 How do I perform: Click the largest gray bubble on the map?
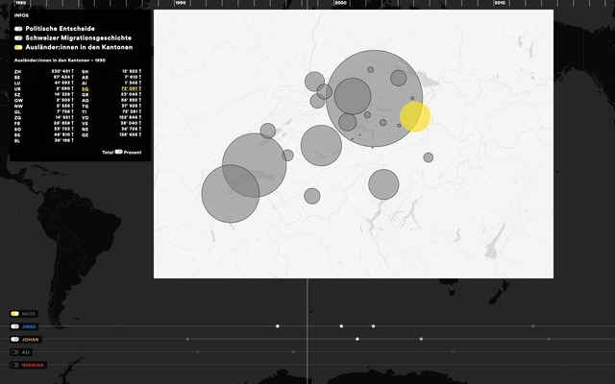click(x=374, y=99)
